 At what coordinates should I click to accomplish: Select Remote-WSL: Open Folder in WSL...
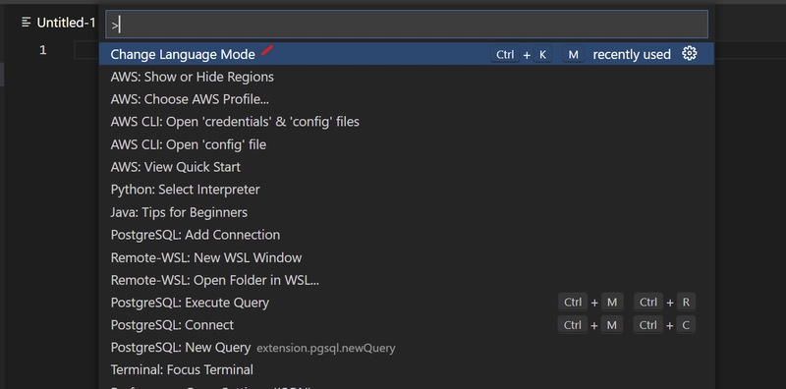point(407,280)
